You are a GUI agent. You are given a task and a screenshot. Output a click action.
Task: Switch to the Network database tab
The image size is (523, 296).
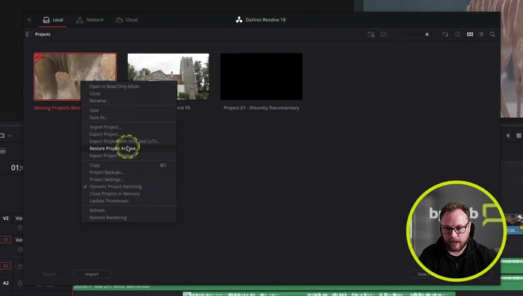pyautogui.click(x=90, y=20)
